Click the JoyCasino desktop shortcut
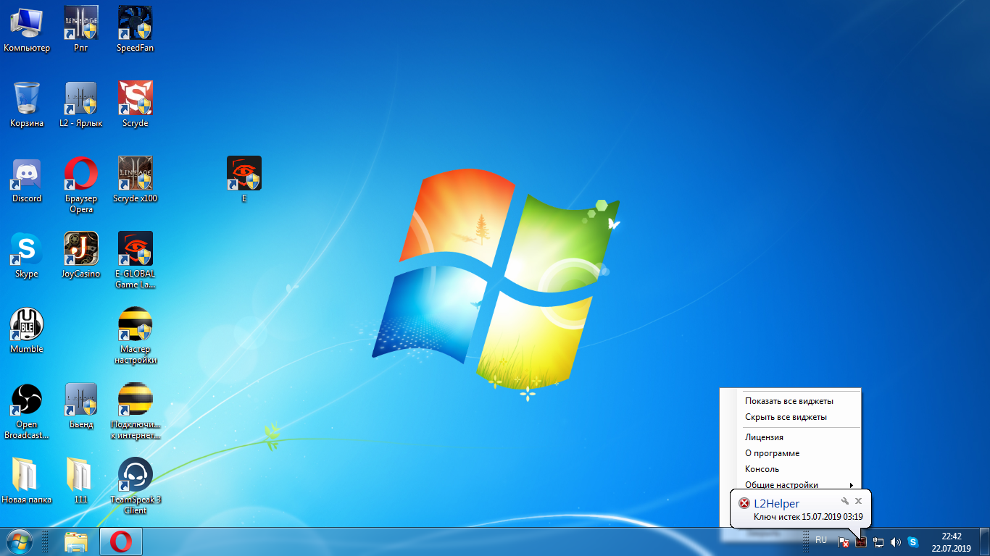This screenshot has height=556, width=990. tap(81, 250)
